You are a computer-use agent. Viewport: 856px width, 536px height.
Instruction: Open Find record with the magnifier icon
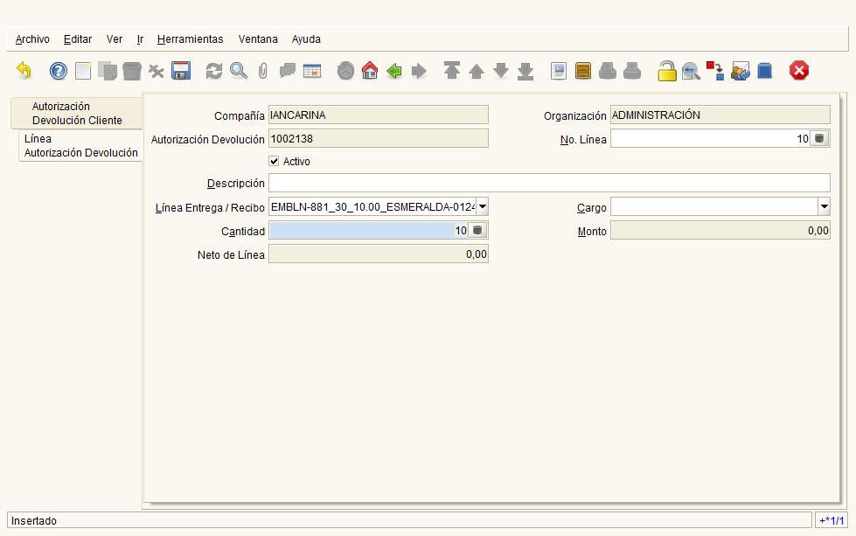pos(238,72)
